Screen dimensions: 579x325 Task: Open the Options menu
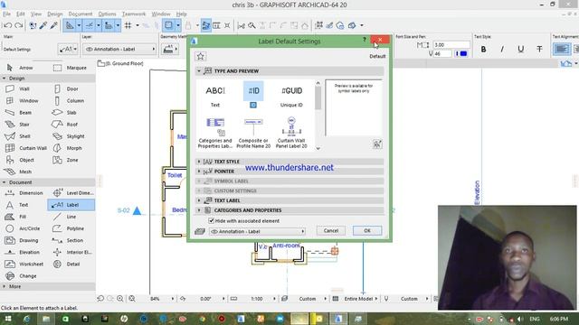coord(107,14)
